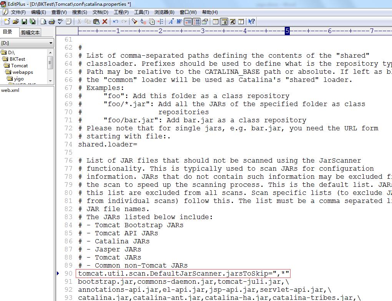Click line 90 jarsToSkip text
This screenshot has width=392, height=301.
click(x=184, y=273)
